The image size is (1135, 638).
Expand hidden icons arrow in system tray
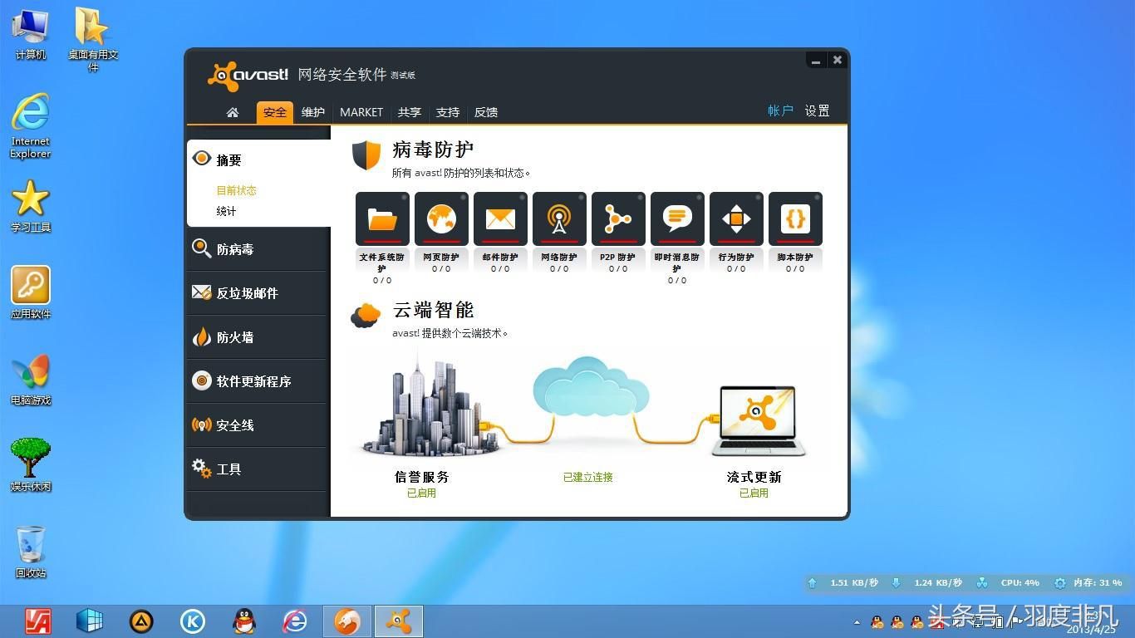pos(857,621)
